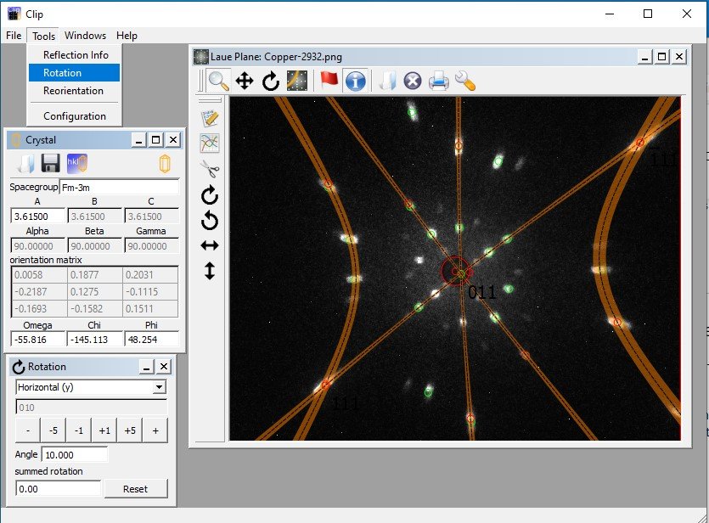
Task: Click the floppy disk save icon in Crystal panel
Action: click(50, 164)
